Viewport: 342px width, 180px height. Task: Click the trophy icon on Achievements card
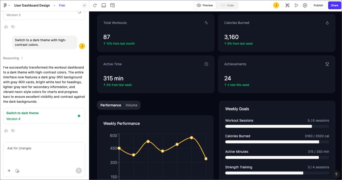327,64
